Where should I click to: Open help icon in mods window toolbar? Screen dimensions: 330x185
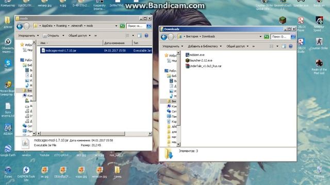tap(146, 35)
